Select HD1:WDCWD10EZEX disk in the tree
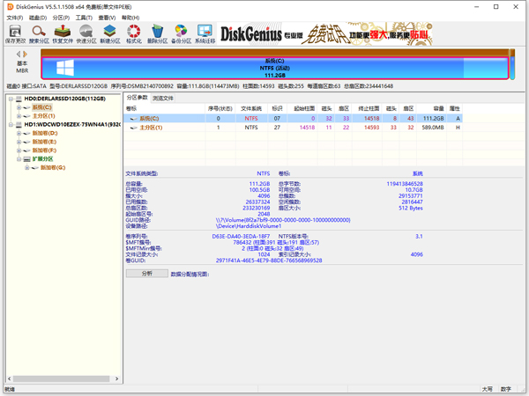 72,125
